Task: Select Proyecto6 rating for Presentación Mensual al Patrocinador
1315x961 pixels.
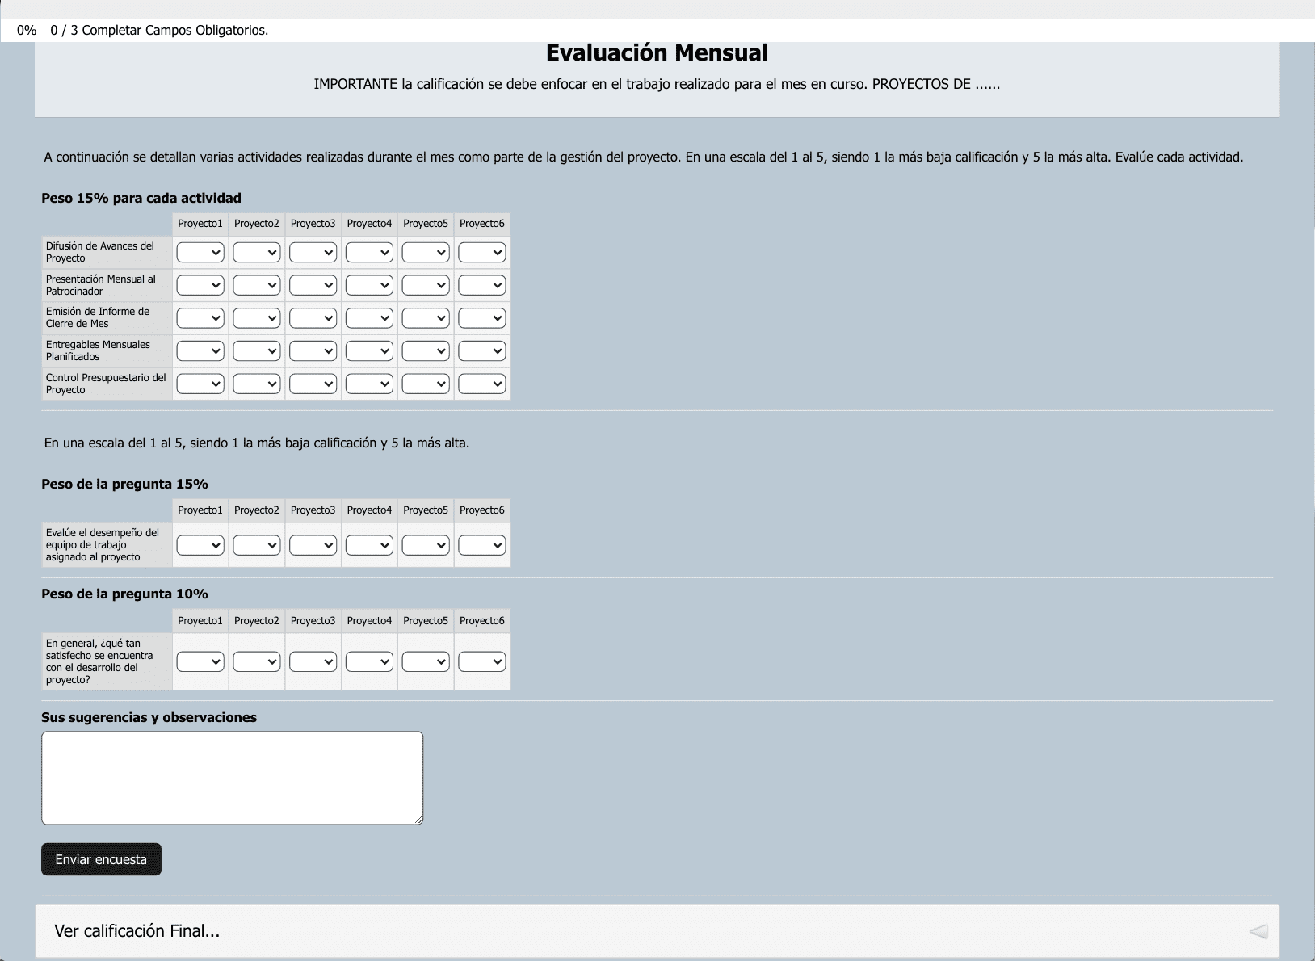Action: [x=482, y=285]
